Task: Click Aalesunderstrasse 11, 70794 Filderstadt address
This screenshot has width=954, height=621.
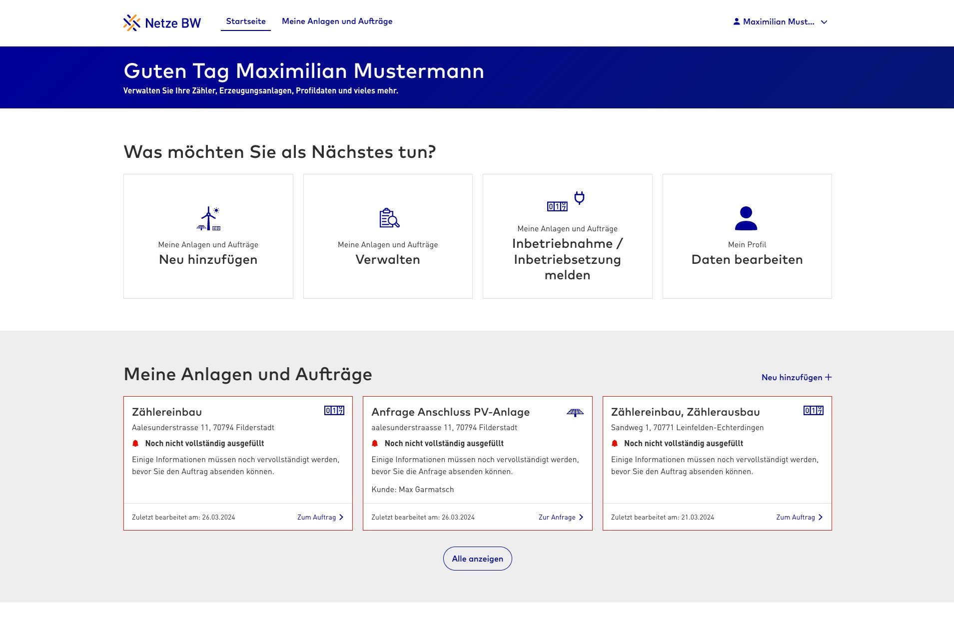Action: click(203, 427)
